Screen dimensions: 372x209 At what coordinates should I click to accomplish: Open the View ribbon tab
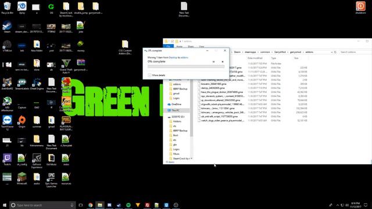click(202, 46)
